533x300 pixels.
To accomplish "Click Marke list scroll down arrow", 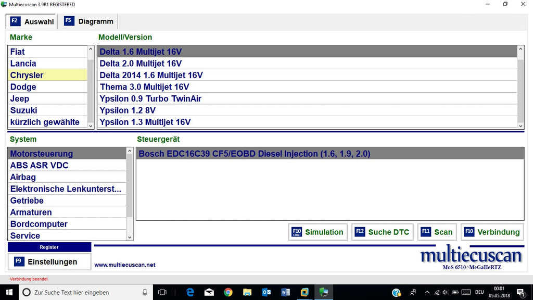I will [x=91, y=126].
